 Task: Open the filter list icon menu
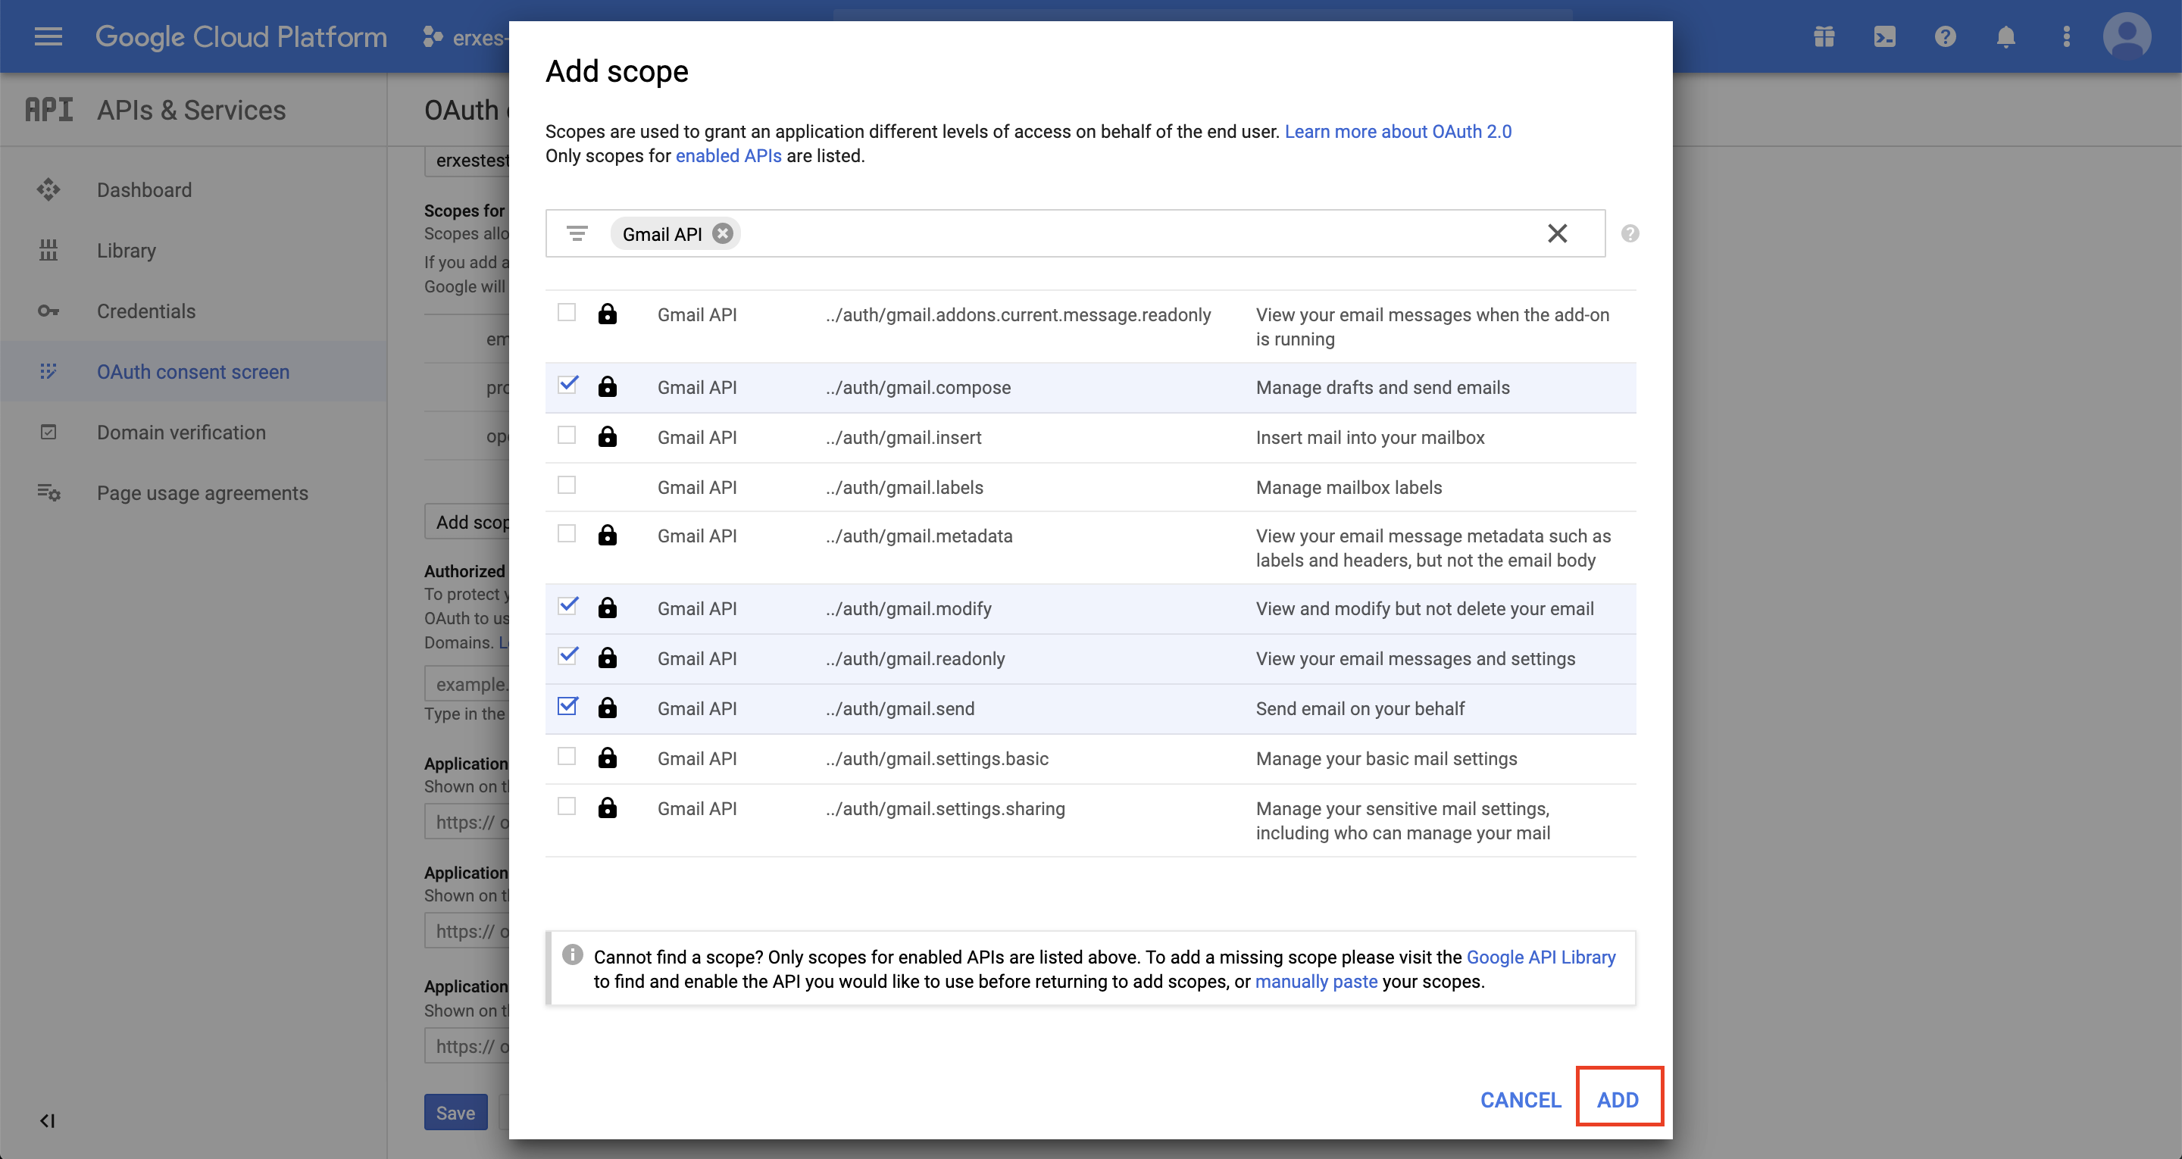tap(577, 234)
